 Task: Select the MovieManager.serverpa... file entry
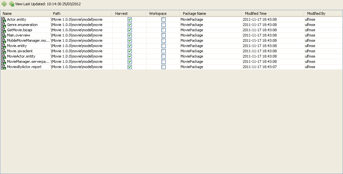point(28,62)
